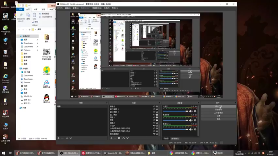Mute the 桌面音频 channel
Viewport: 278px width, 156px height.
pos(191,120)
